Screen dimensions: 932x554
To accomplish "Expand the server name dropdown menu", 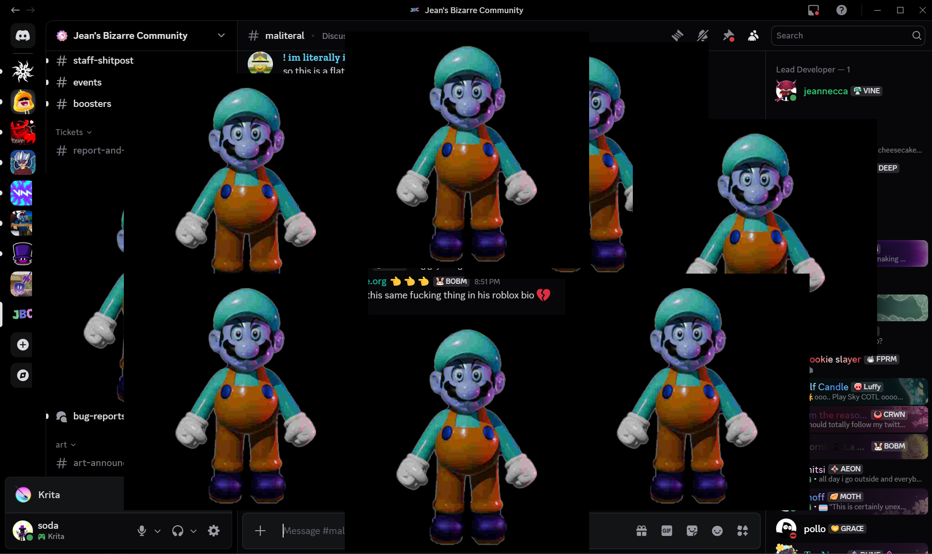I will pos(221,35).
